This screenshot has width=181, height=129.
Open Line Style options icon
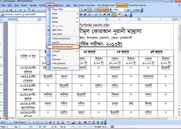click(x=85, y=122)
